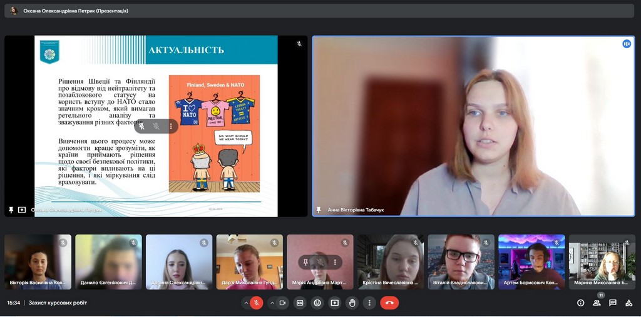The image size is (641, 317).
Task: Click the pin icon on Анна Вікторівна Табачук's tile
Action: click(x=319, y=210)
